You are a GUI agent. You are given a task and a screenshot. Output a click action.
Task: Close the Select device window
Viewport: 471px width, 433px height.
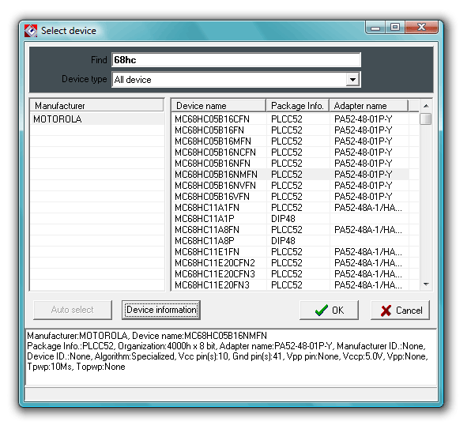click(421, 28)
